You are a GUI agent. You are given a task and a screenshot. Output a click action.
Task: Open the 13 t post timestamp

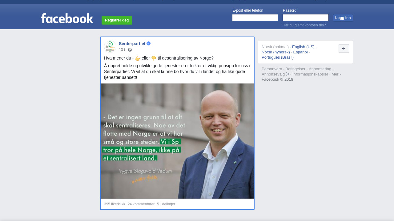[122, 50]
